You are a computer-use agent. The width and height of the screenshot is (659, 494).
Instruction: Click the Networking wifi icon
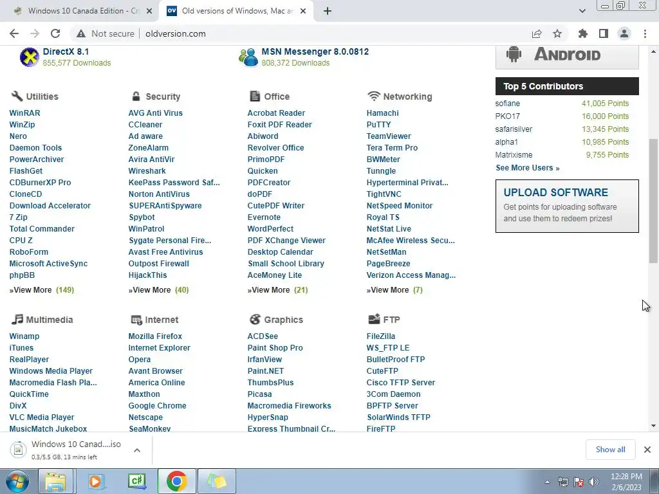(373, 96)
